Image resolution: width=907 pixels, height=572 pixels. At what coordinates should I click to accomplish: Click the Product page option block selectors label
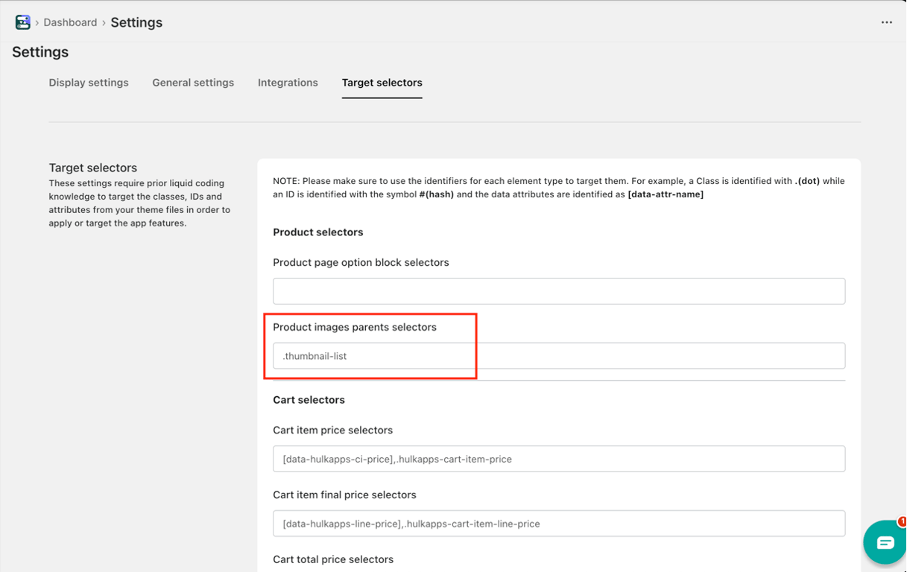point(361,262)
